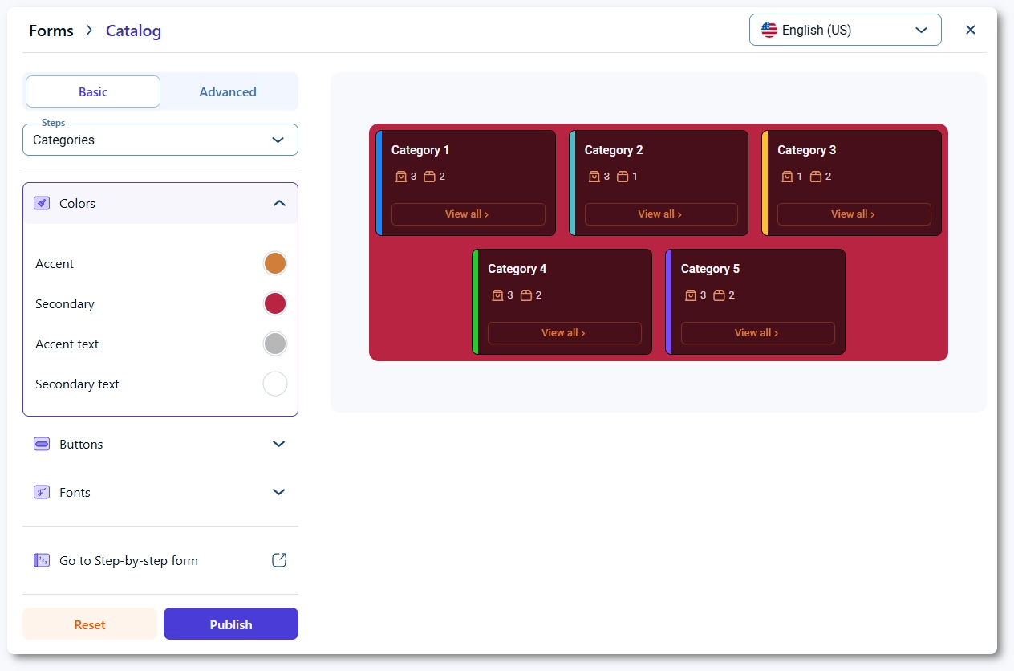1014x671 pixels.
Task: Collapse the Colors section
Action: pyautogui.click(x=279, y=204)
